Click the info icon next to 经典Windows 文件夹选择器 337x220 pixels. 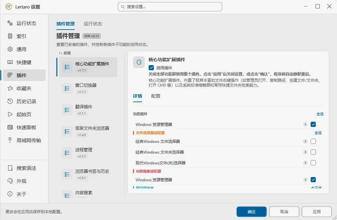305,152
